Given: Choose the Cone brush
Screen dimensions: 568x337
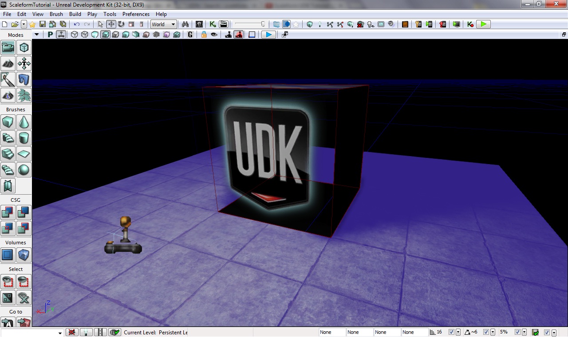Looking at the screenshot, I should click(24, 121).
